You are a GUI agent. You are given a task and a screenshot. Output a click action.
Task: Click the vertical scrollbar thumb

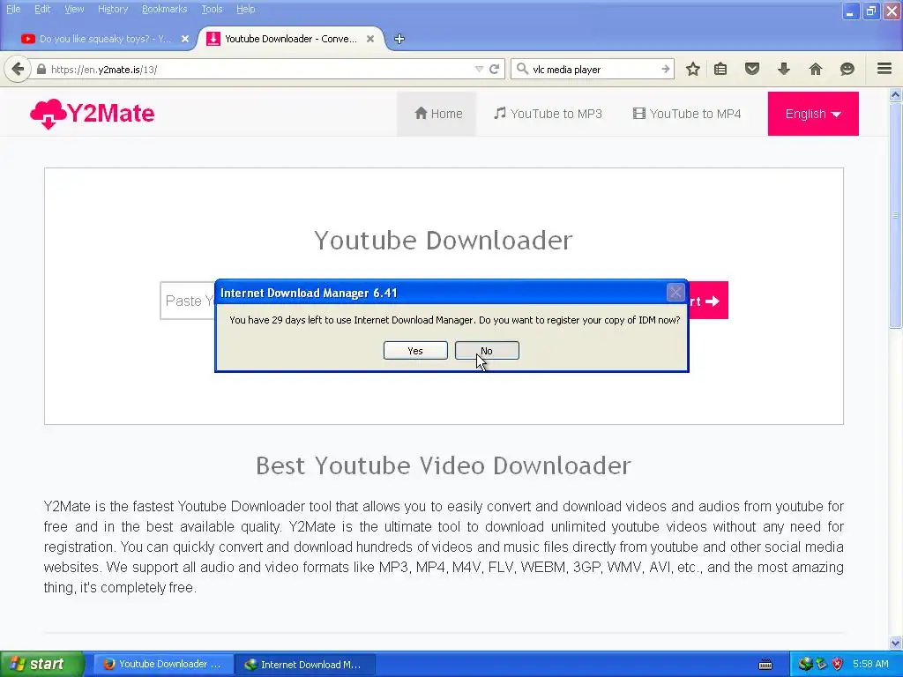click(895, 214)
